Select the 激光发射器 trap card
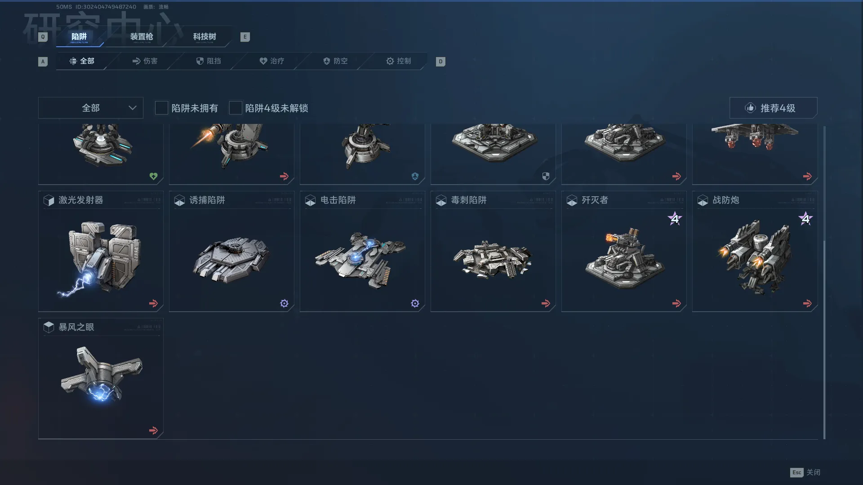Image resolution: width=863 pixels, height=485 pixels. tap(101, 251)
